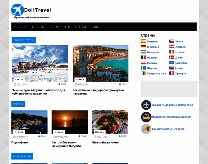Screen dimensions: 208x164
Task: Click the Kazakhstan flag icon
Action: coord(172,63)
